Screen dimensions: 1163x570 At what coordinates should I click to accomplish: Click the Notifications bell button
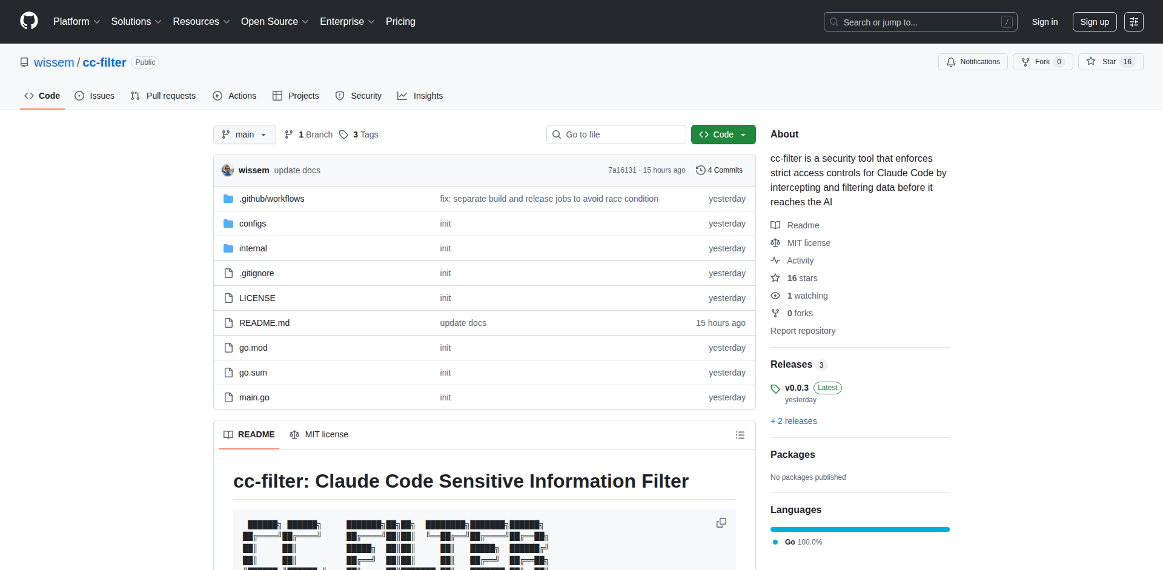[973, 62]
